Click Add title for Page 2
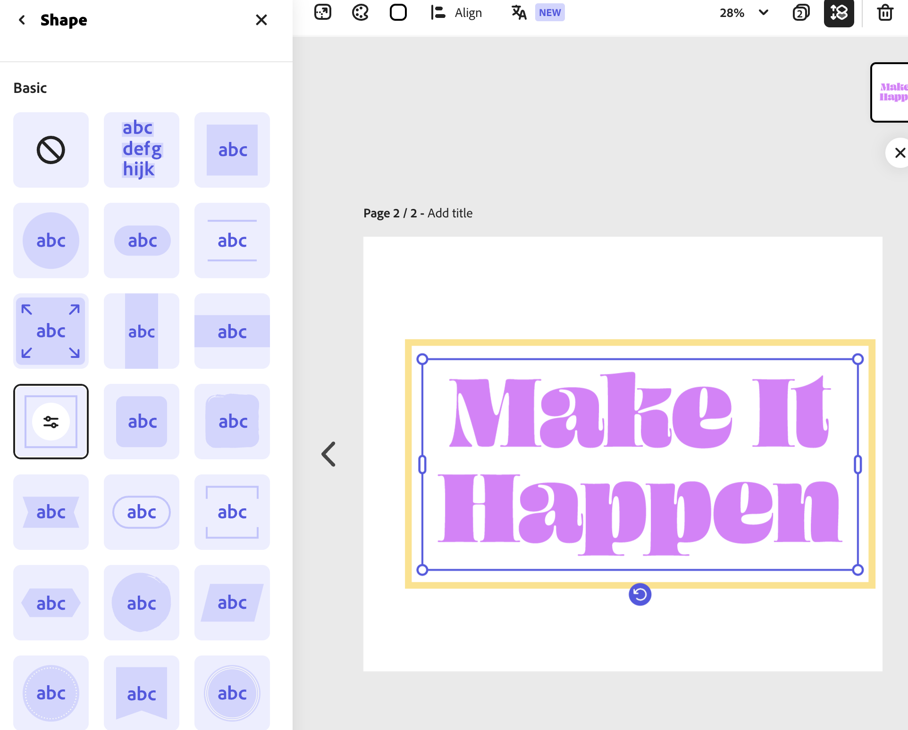 450,213
